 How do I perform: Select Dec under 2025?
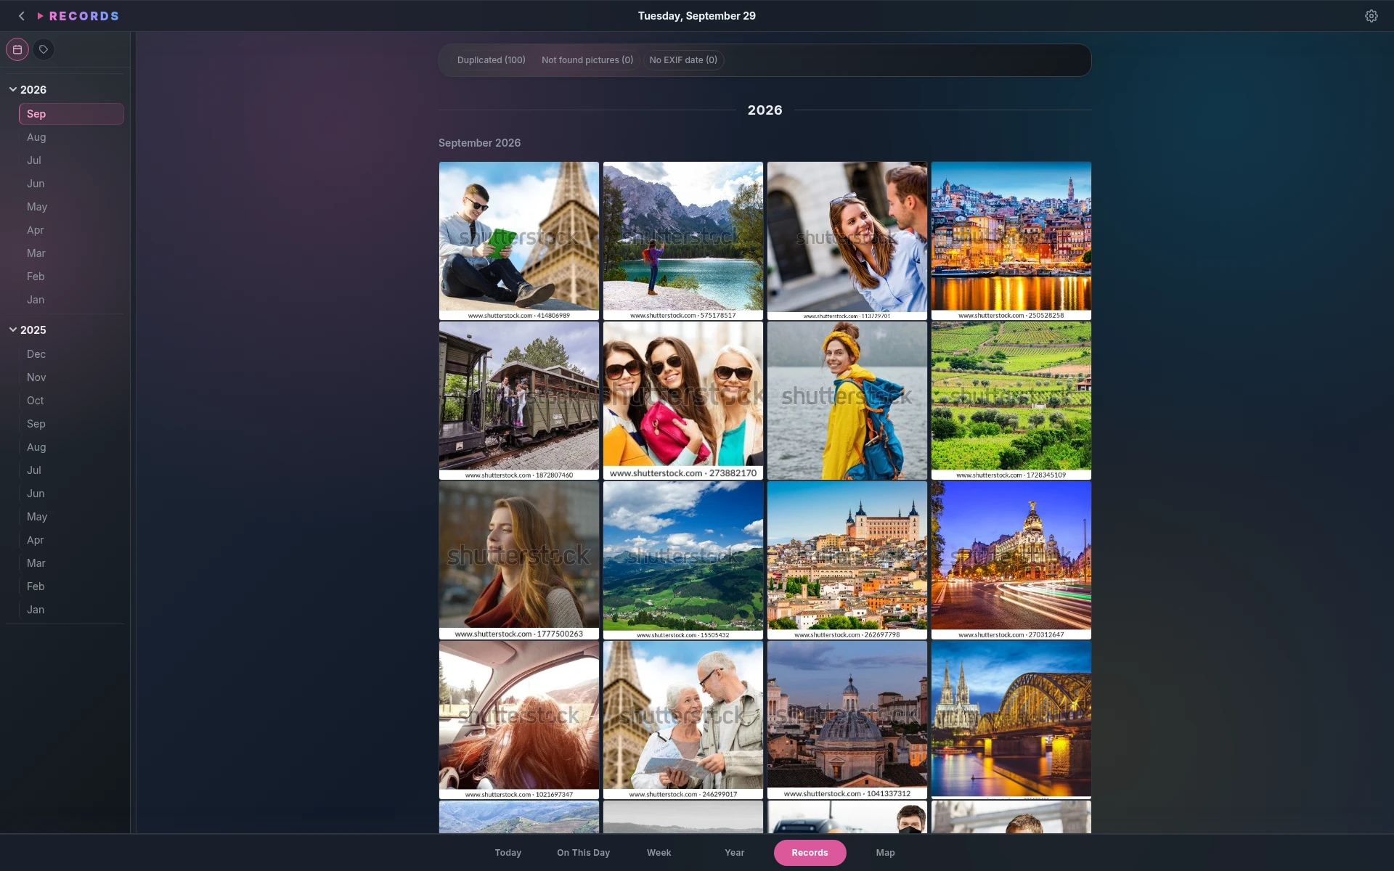(x=71, y=354)
